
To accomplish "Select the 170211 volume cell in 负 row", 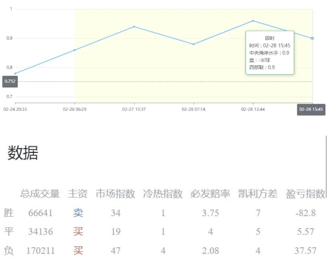I will 40,250.
